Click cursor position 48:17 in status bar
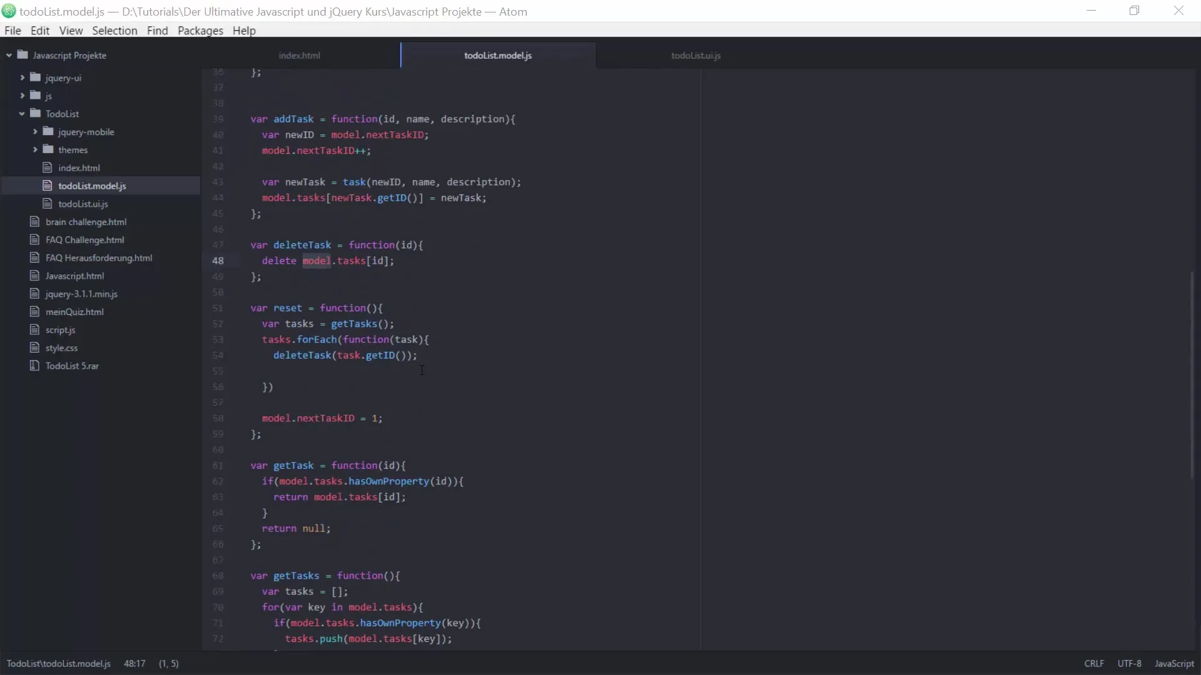This screenshot has width=1201, height=675. pos(134,664)
